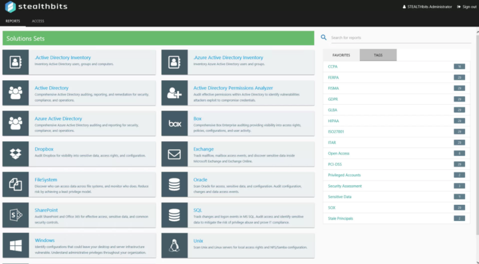Click the Solutions Sets green header
Image resolution: width=479 pixels, height=264 pixels.
[x=158, y=38]
